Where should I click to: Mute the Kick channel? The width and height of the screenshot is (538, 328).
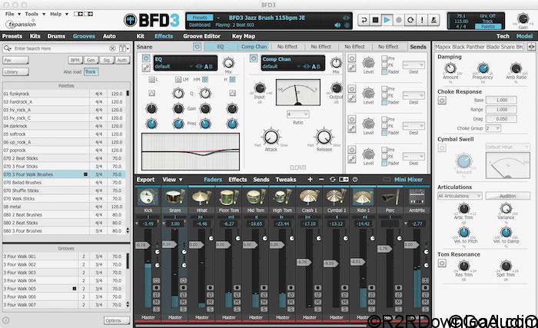(x=157, y=302)
